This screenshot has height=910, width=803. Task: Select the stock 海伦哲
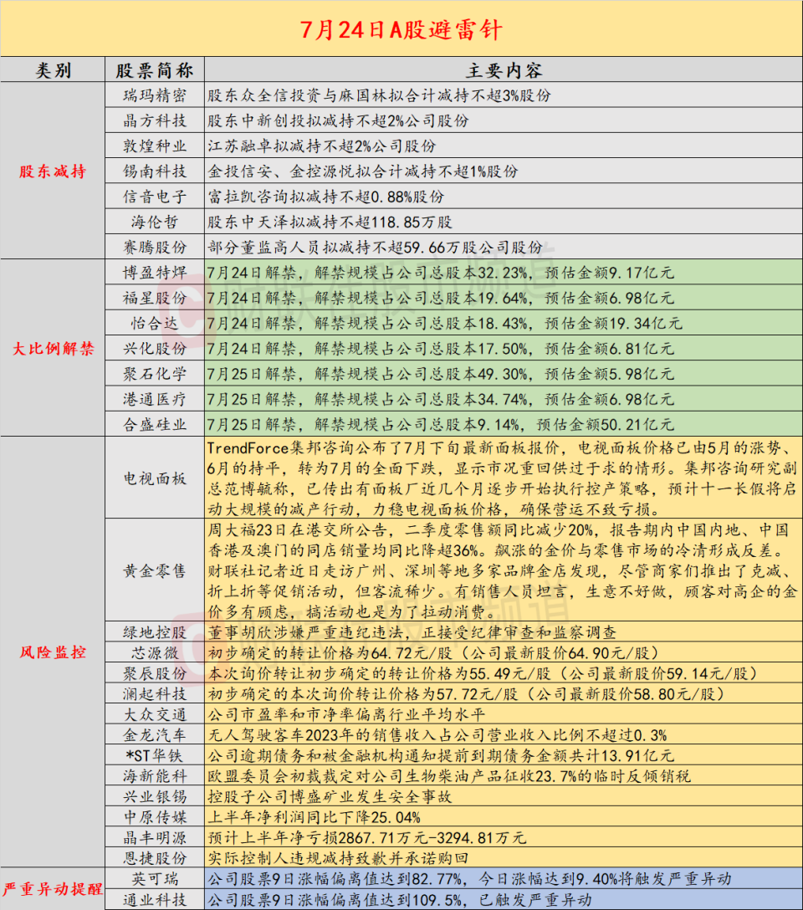(x=155, y=221)
